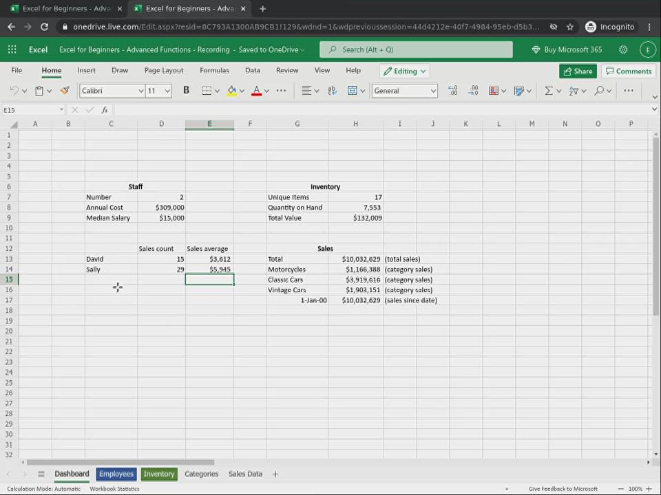Open account profile circle E
The width and height of the screenshot is (661, 495).
tap(647, 49)
